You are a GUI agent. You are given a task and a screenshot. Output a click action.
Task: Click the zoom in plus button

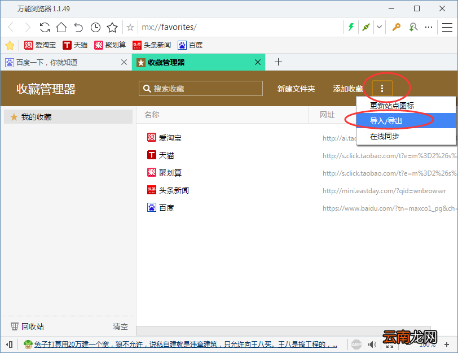click(447, 345)
